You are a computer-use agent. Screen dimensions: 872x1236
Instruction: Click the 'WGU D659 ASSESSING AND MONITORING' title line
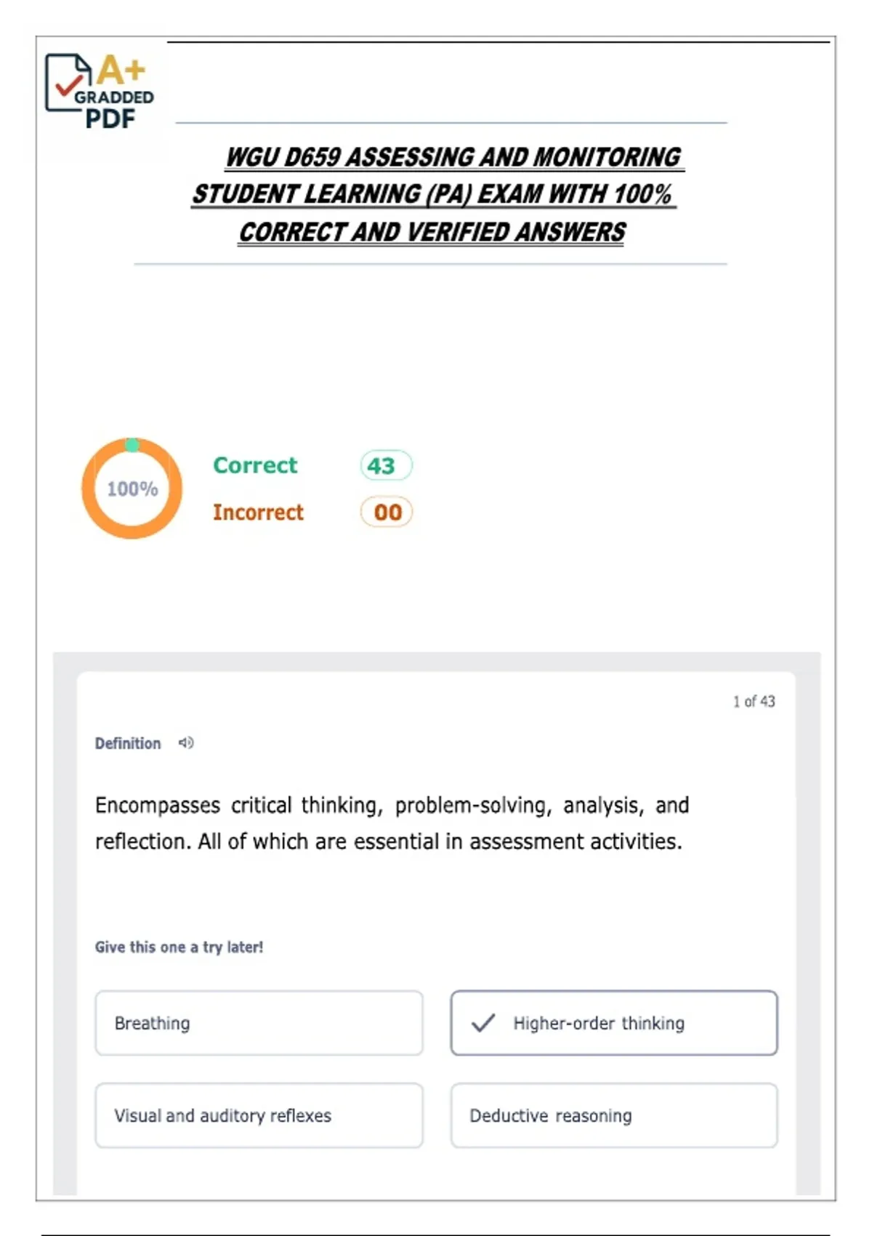453,157
